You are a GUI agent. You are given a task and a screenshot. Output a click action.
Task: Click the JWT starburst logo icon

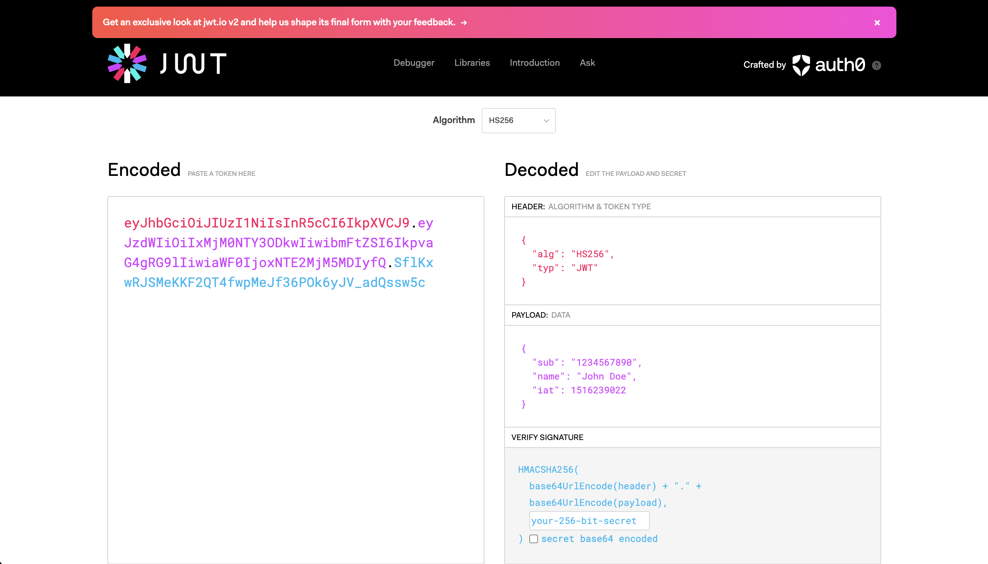127,63
